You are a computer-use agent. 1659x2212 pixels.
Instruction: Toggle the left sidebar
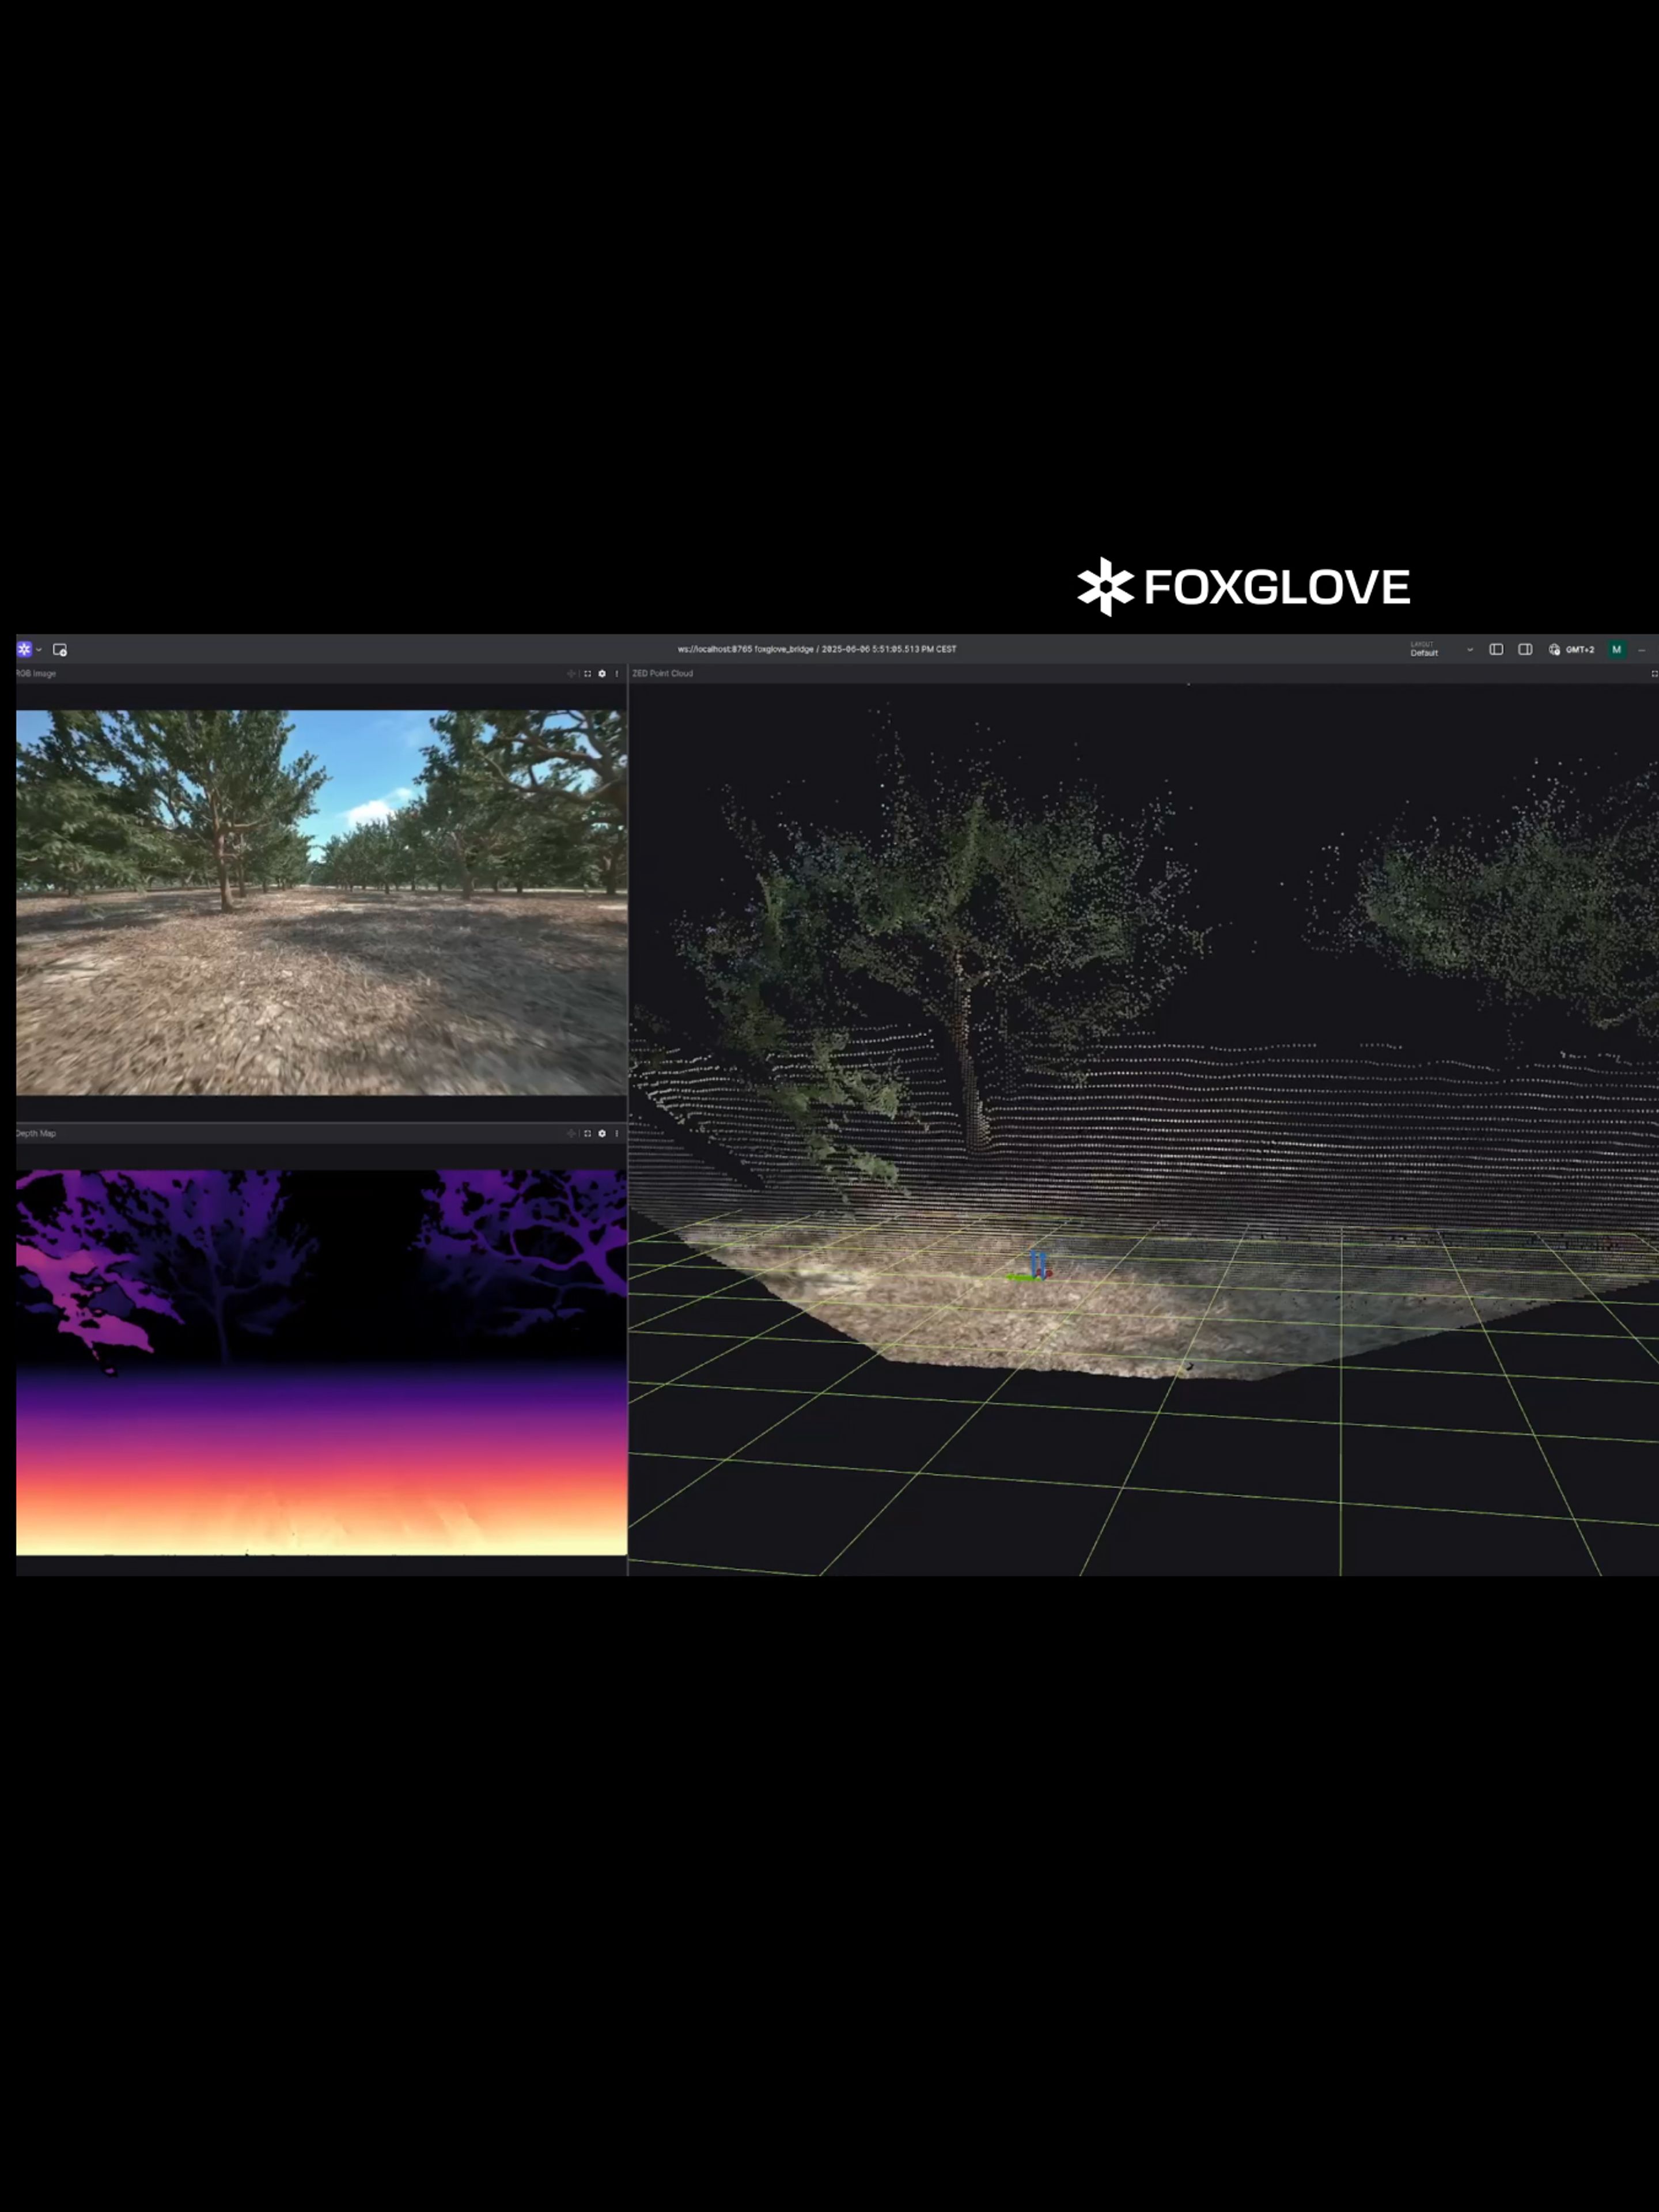point(1496,649)
